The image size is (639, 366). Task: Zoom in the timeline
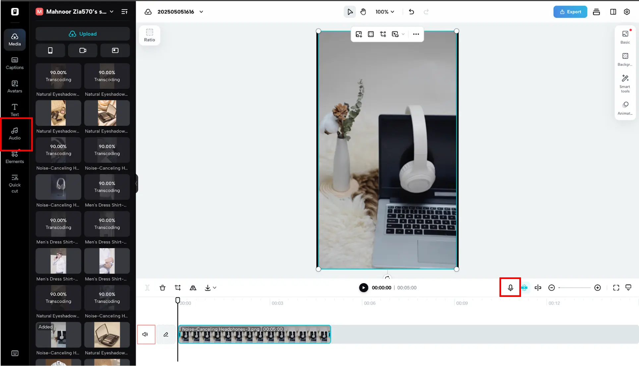click(x=598, y=288)
